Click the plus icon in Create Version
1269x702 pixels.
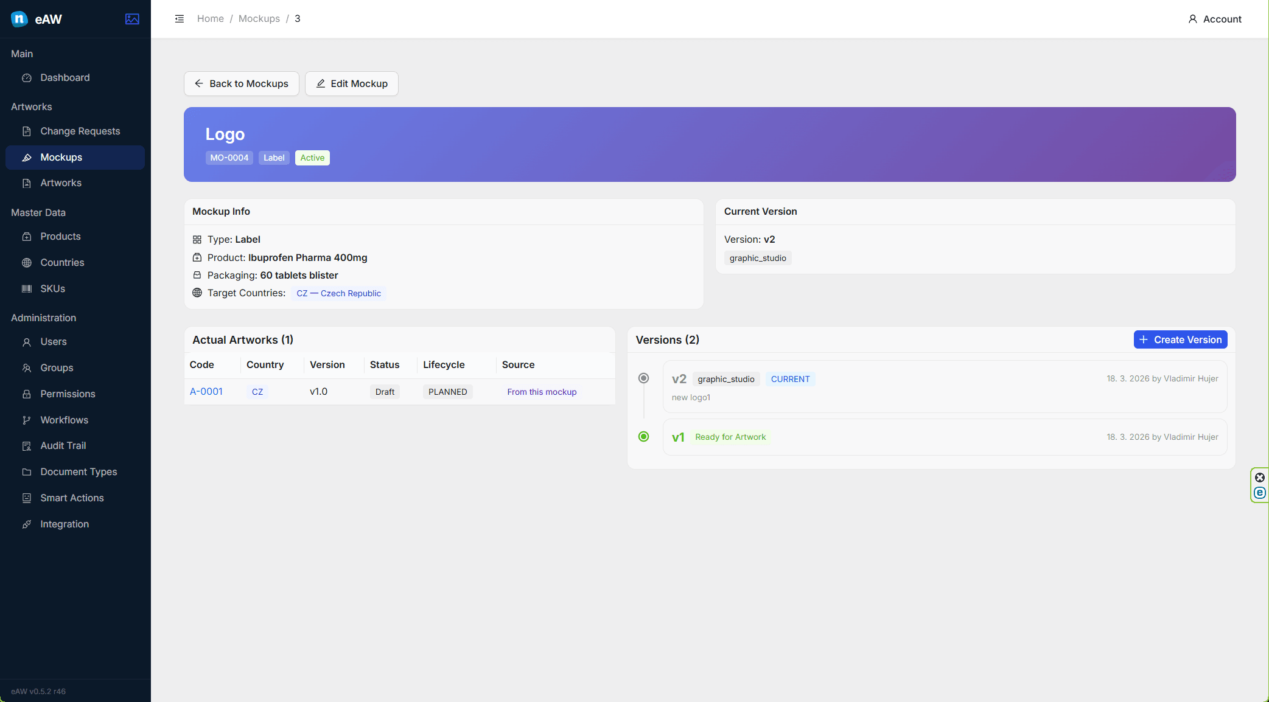[1144, 339]
